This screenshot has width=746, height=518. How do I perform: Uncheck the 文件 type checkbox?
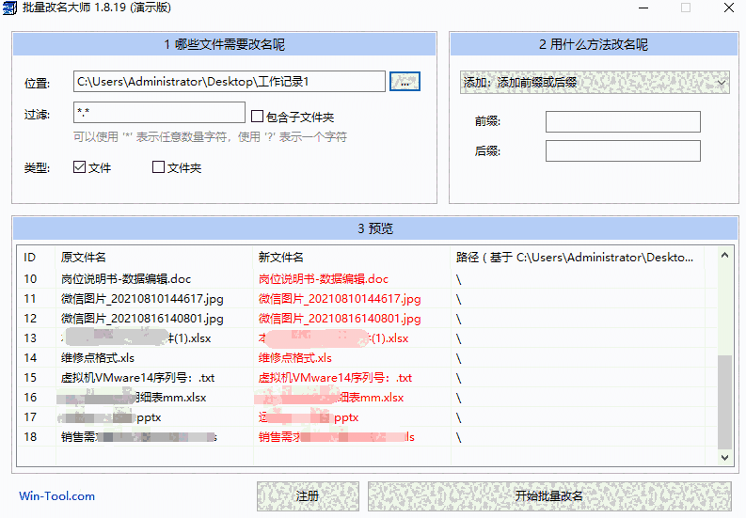(x=79, y=167)
